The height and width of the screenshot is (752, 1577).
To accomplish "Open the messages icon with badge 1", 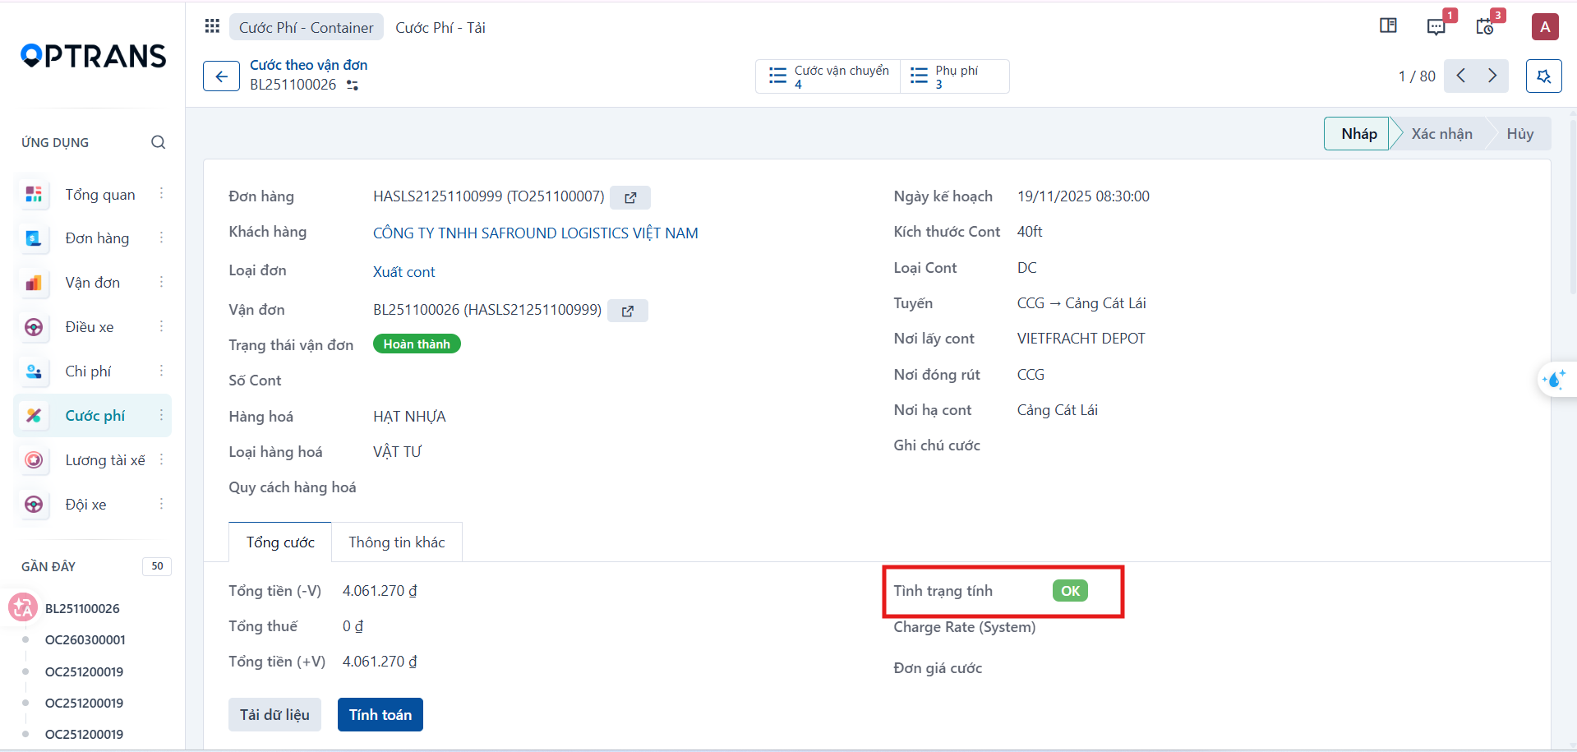I will [x=1436, y=26].
